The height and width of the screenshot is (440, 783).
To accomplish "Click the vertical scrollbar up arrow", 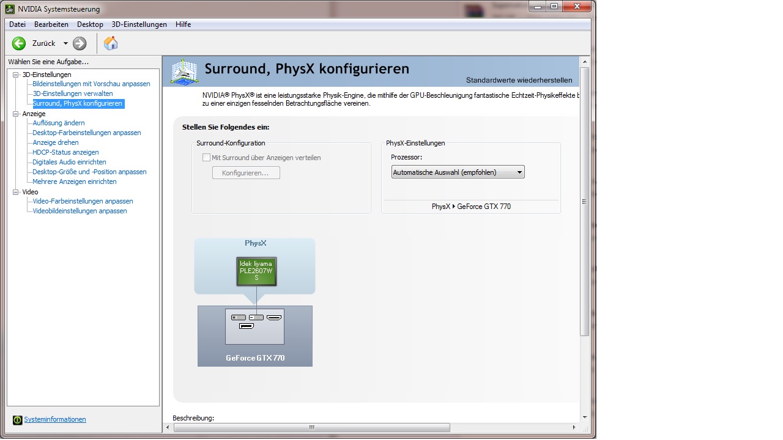I will 584,62.
